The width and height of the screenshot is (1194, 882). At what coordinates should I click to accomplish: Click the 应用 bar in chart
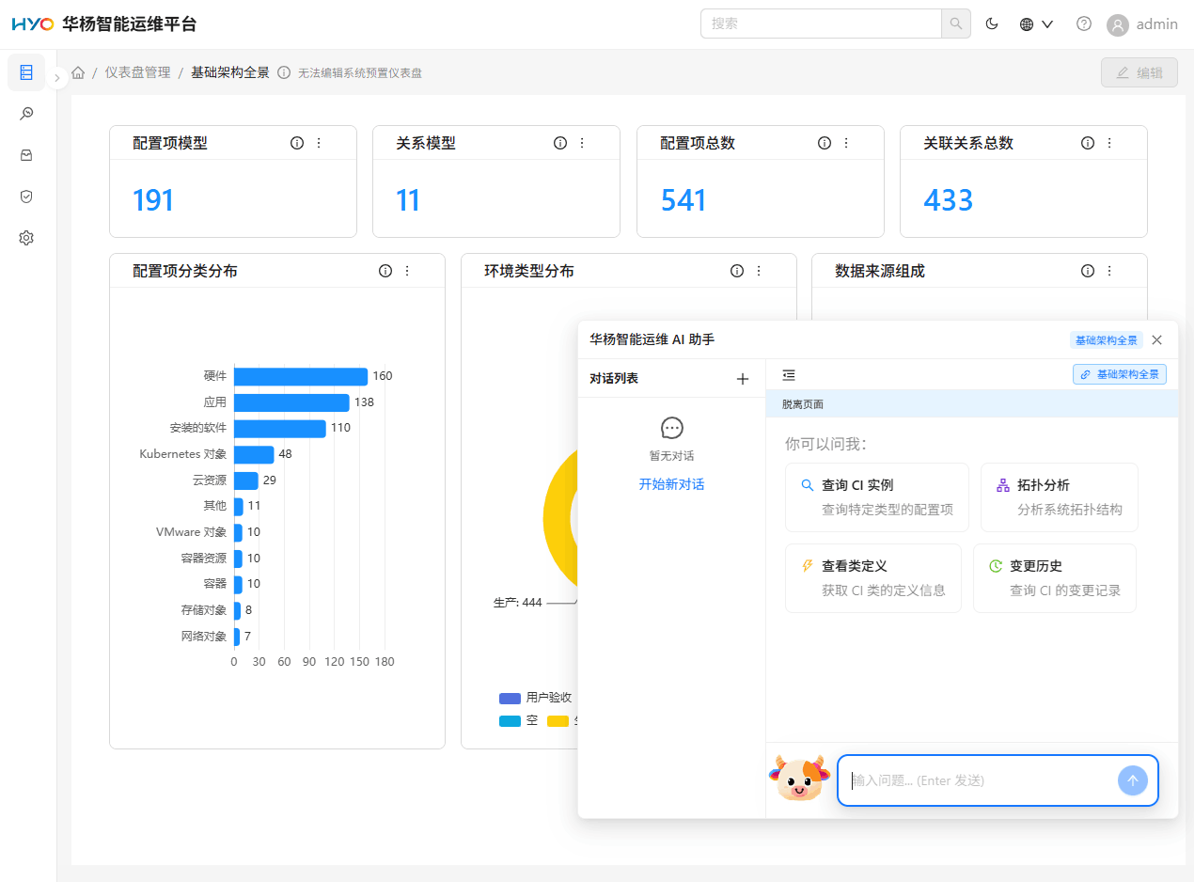(291, 402)
